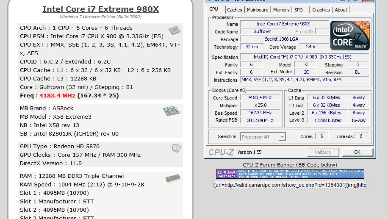Click the Intel Core i7 Extreme 980X heading
The height and width of the screenshot is (219, 388).
coord(101,9)
